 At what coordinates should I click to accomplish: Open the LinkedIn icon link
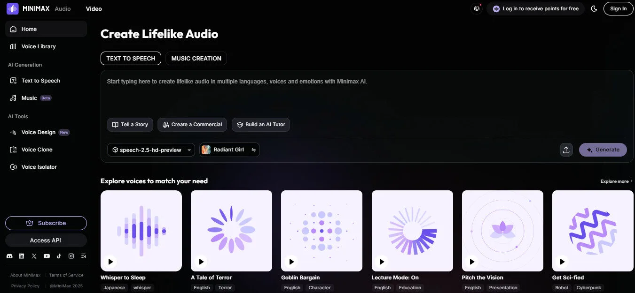(22, 256)
